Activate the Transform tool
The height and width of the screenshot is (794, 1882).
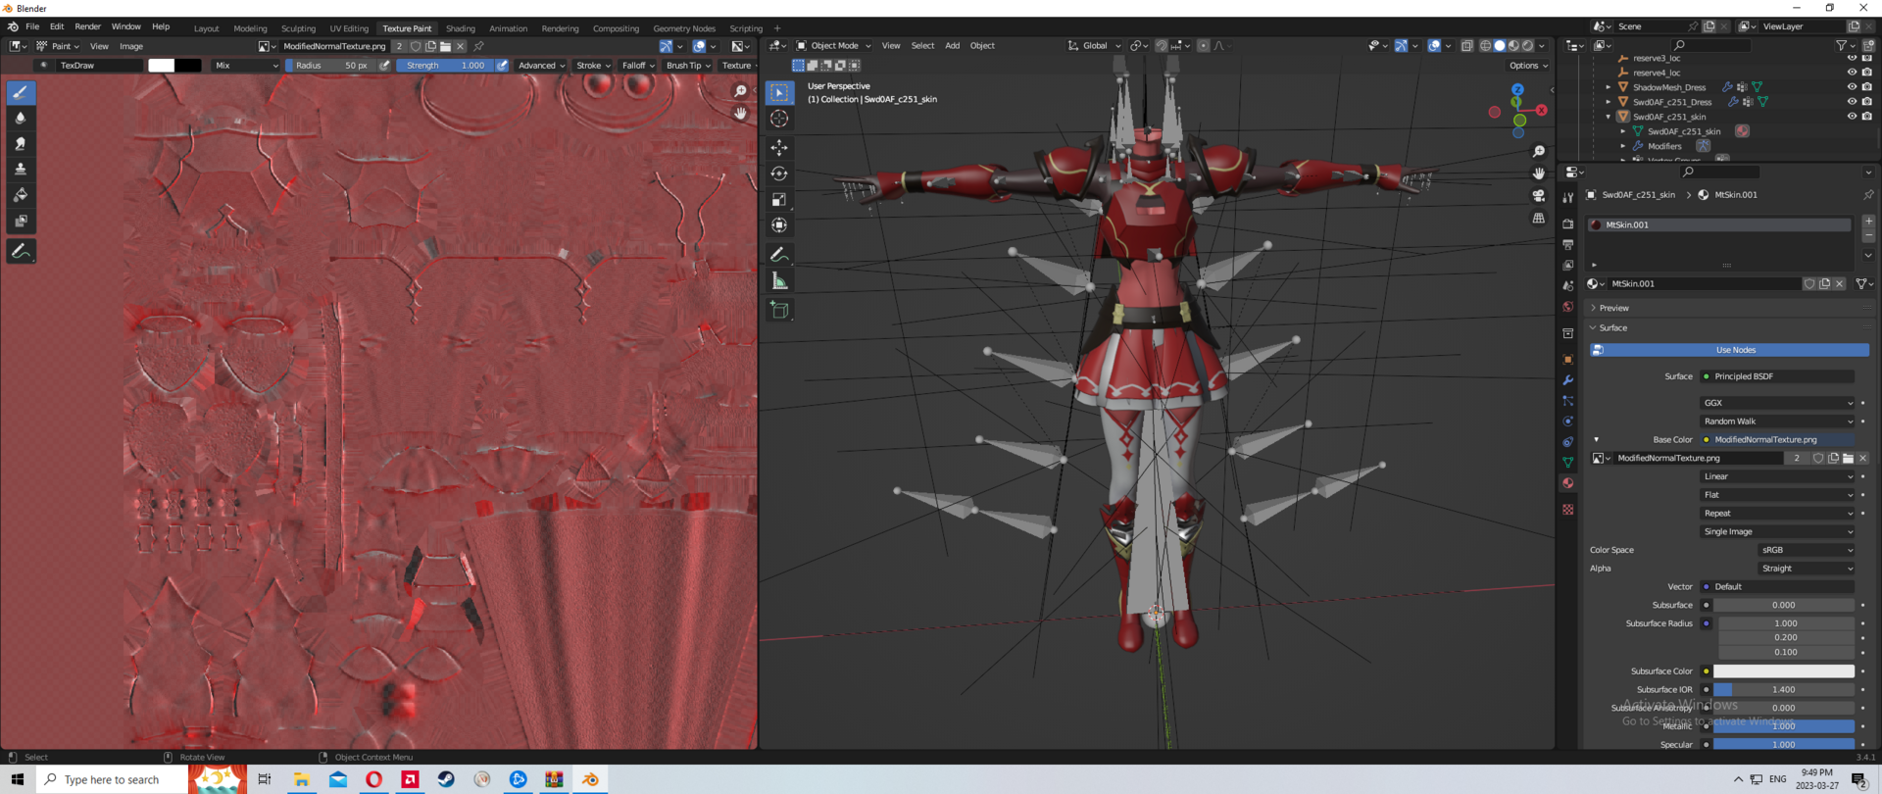point(779,225)
